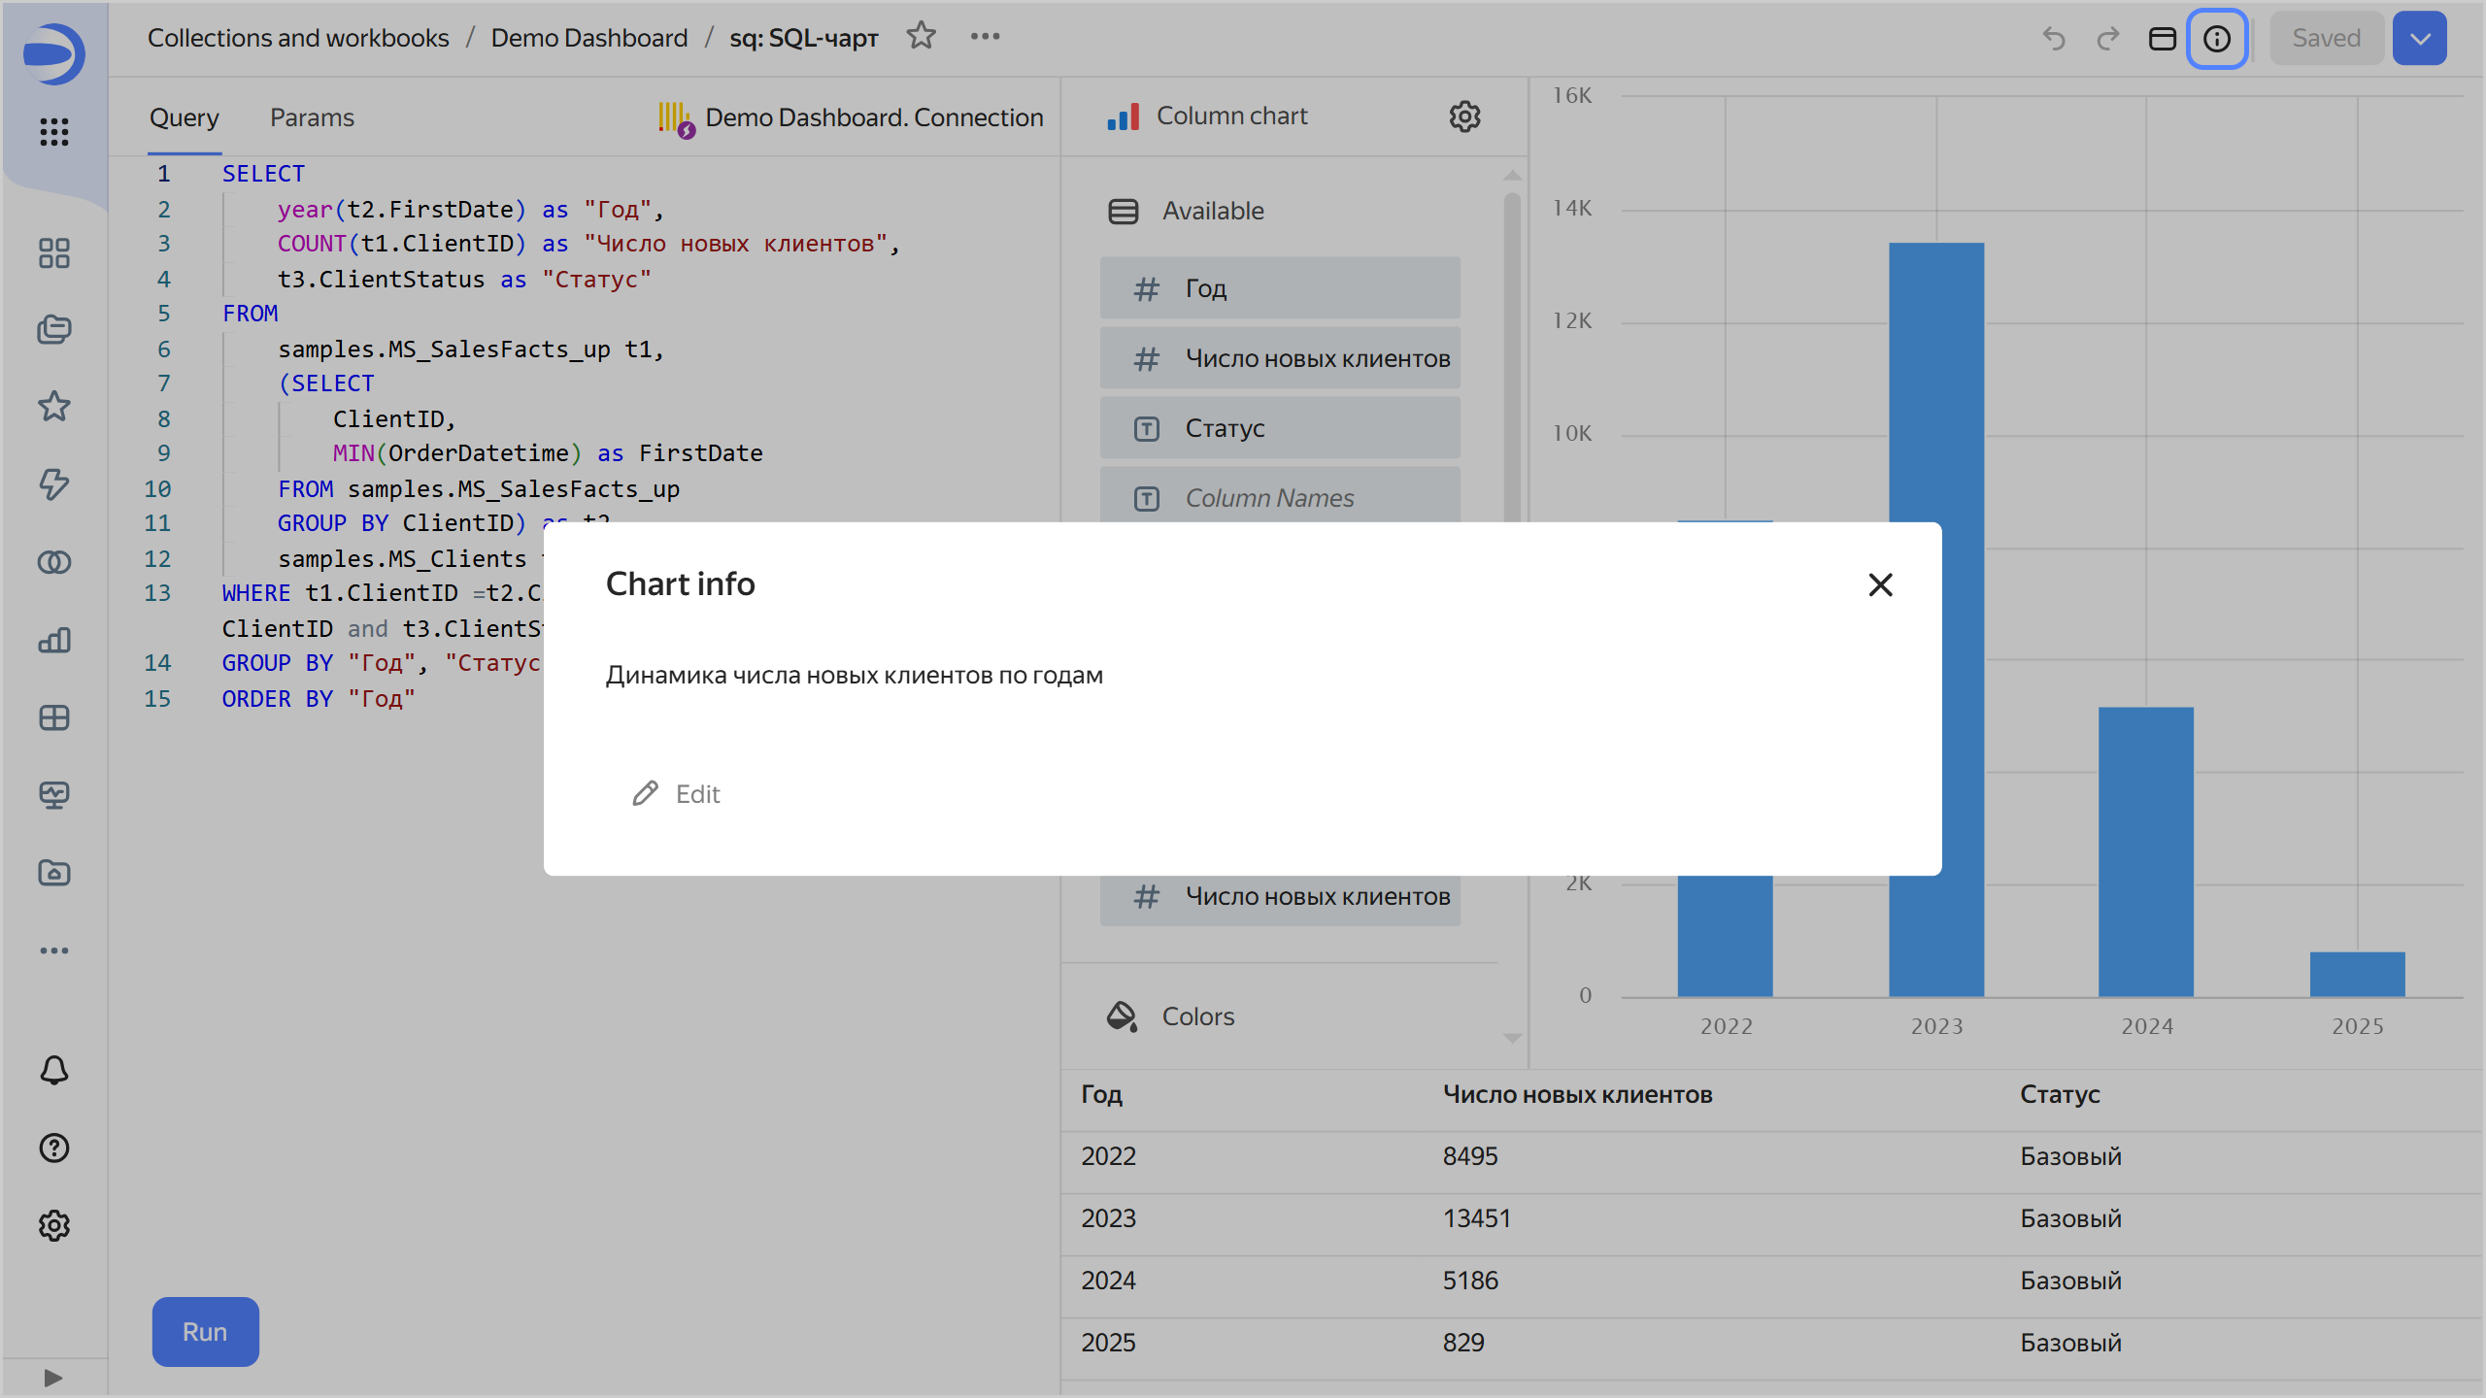This screenshot has width=2486, height=1398.
Task: Click the Colors paint bucket section
Action: click(x=1196, y=1016)
